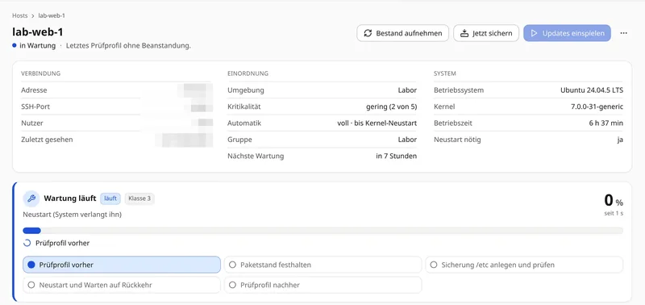Click Automatik value voll - bis Kernel-Neustart
Image resolution: width=645 pixels, height=305 pixels.
tap(377, 123)
